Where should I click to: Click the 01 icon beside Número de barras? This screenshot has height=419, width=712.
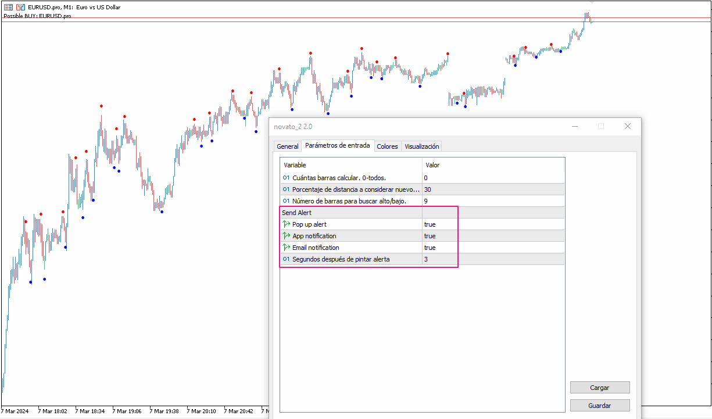tap(285, 200)
